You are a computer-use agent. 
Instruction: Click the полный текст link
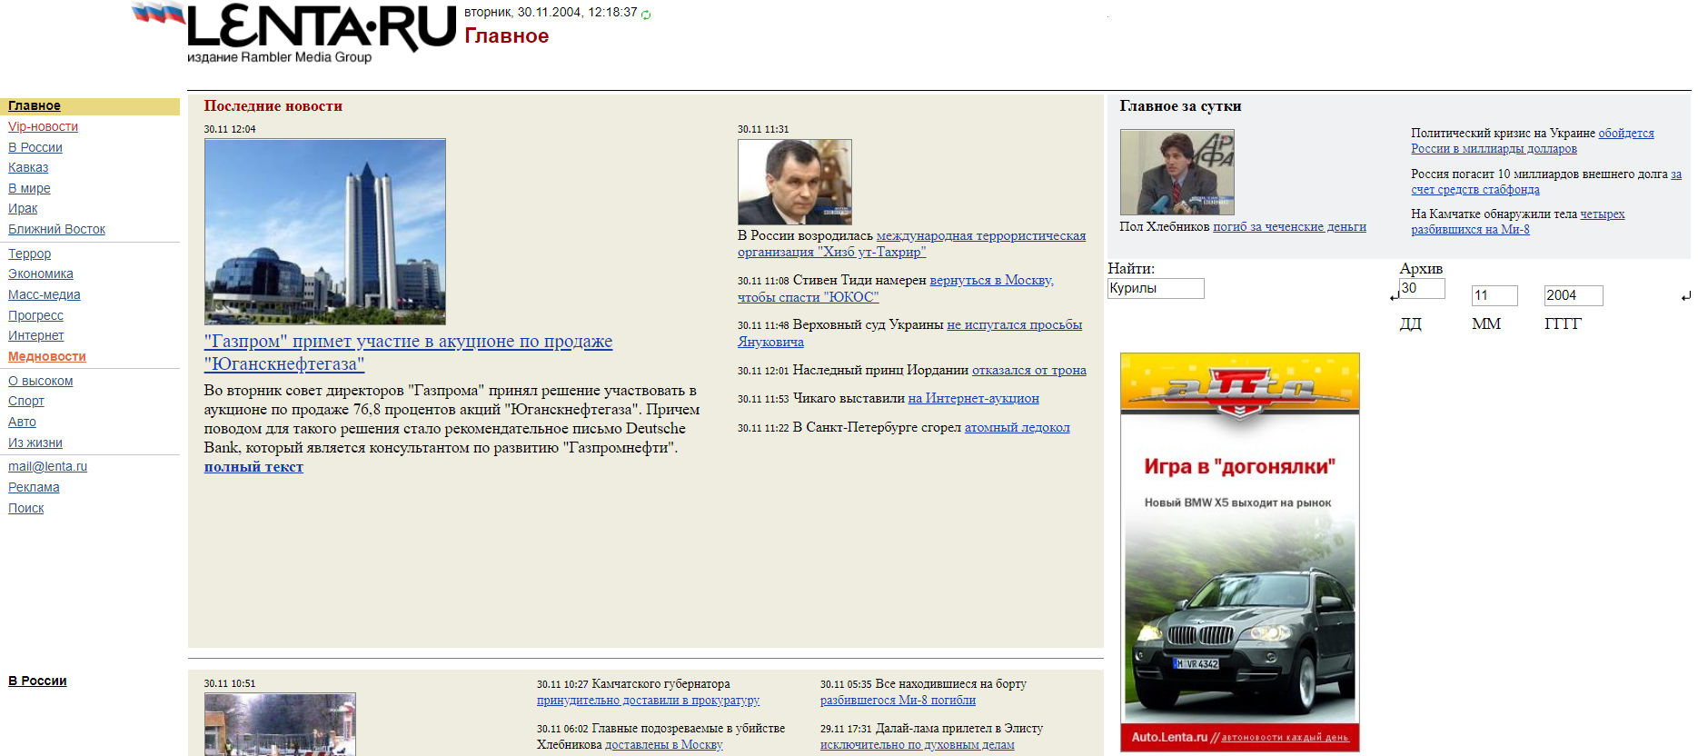pyautogui.click(x=253, y=467)
